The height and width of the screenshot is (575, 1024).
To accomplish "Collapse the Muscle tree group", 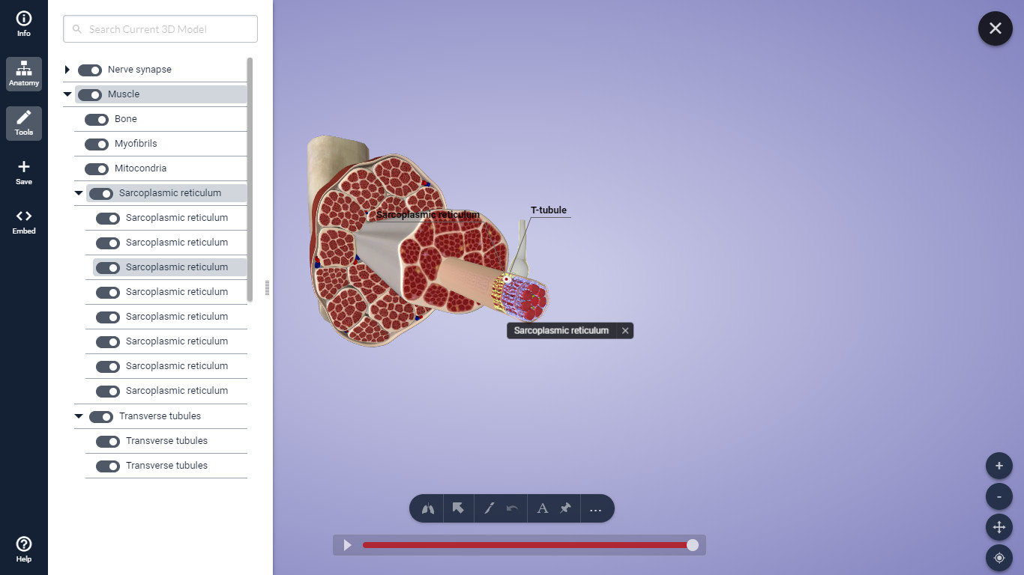I will tap(67, 94).
